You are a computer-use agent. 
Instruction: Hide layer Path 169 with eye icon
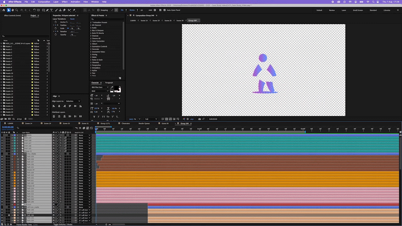(x=2, y=138)
